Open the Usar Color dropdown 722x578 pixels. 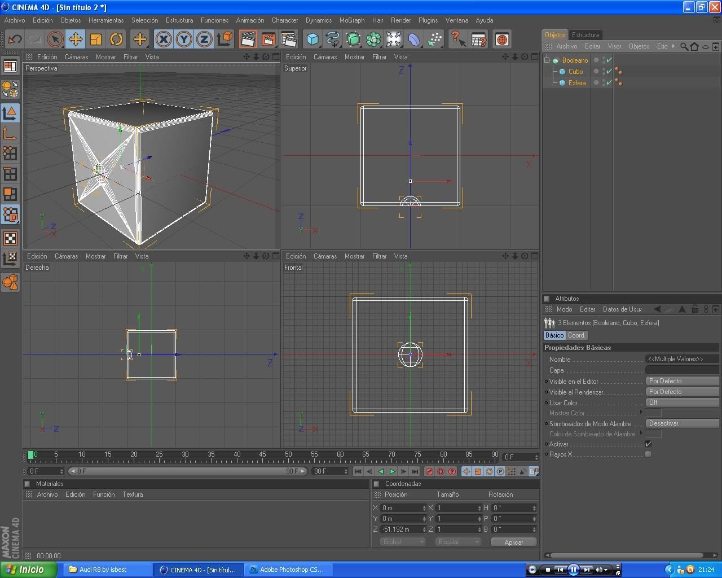pyautogui.click(x=682, y=402)
